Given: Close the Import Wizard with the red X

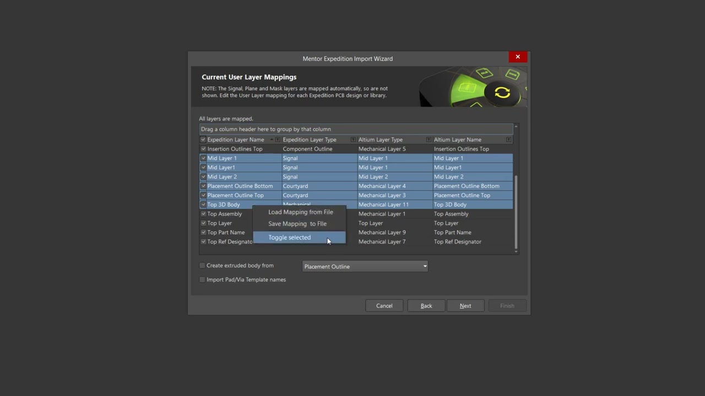Looking at the screenshot, I should click(x=518, y=57).
